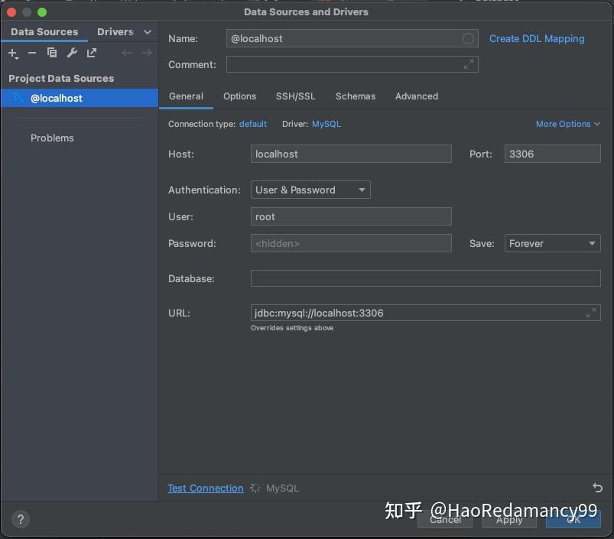Click the Cancel button
The image size is (614, 539).
pyautogui.click(x=445, y=519)
